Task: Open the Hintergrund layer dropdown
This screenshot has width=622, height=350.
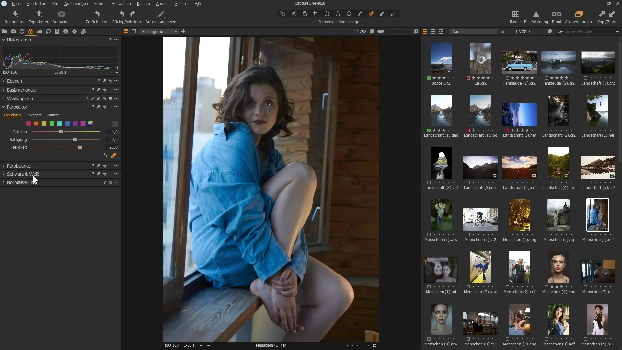Action: coord(159,31)
